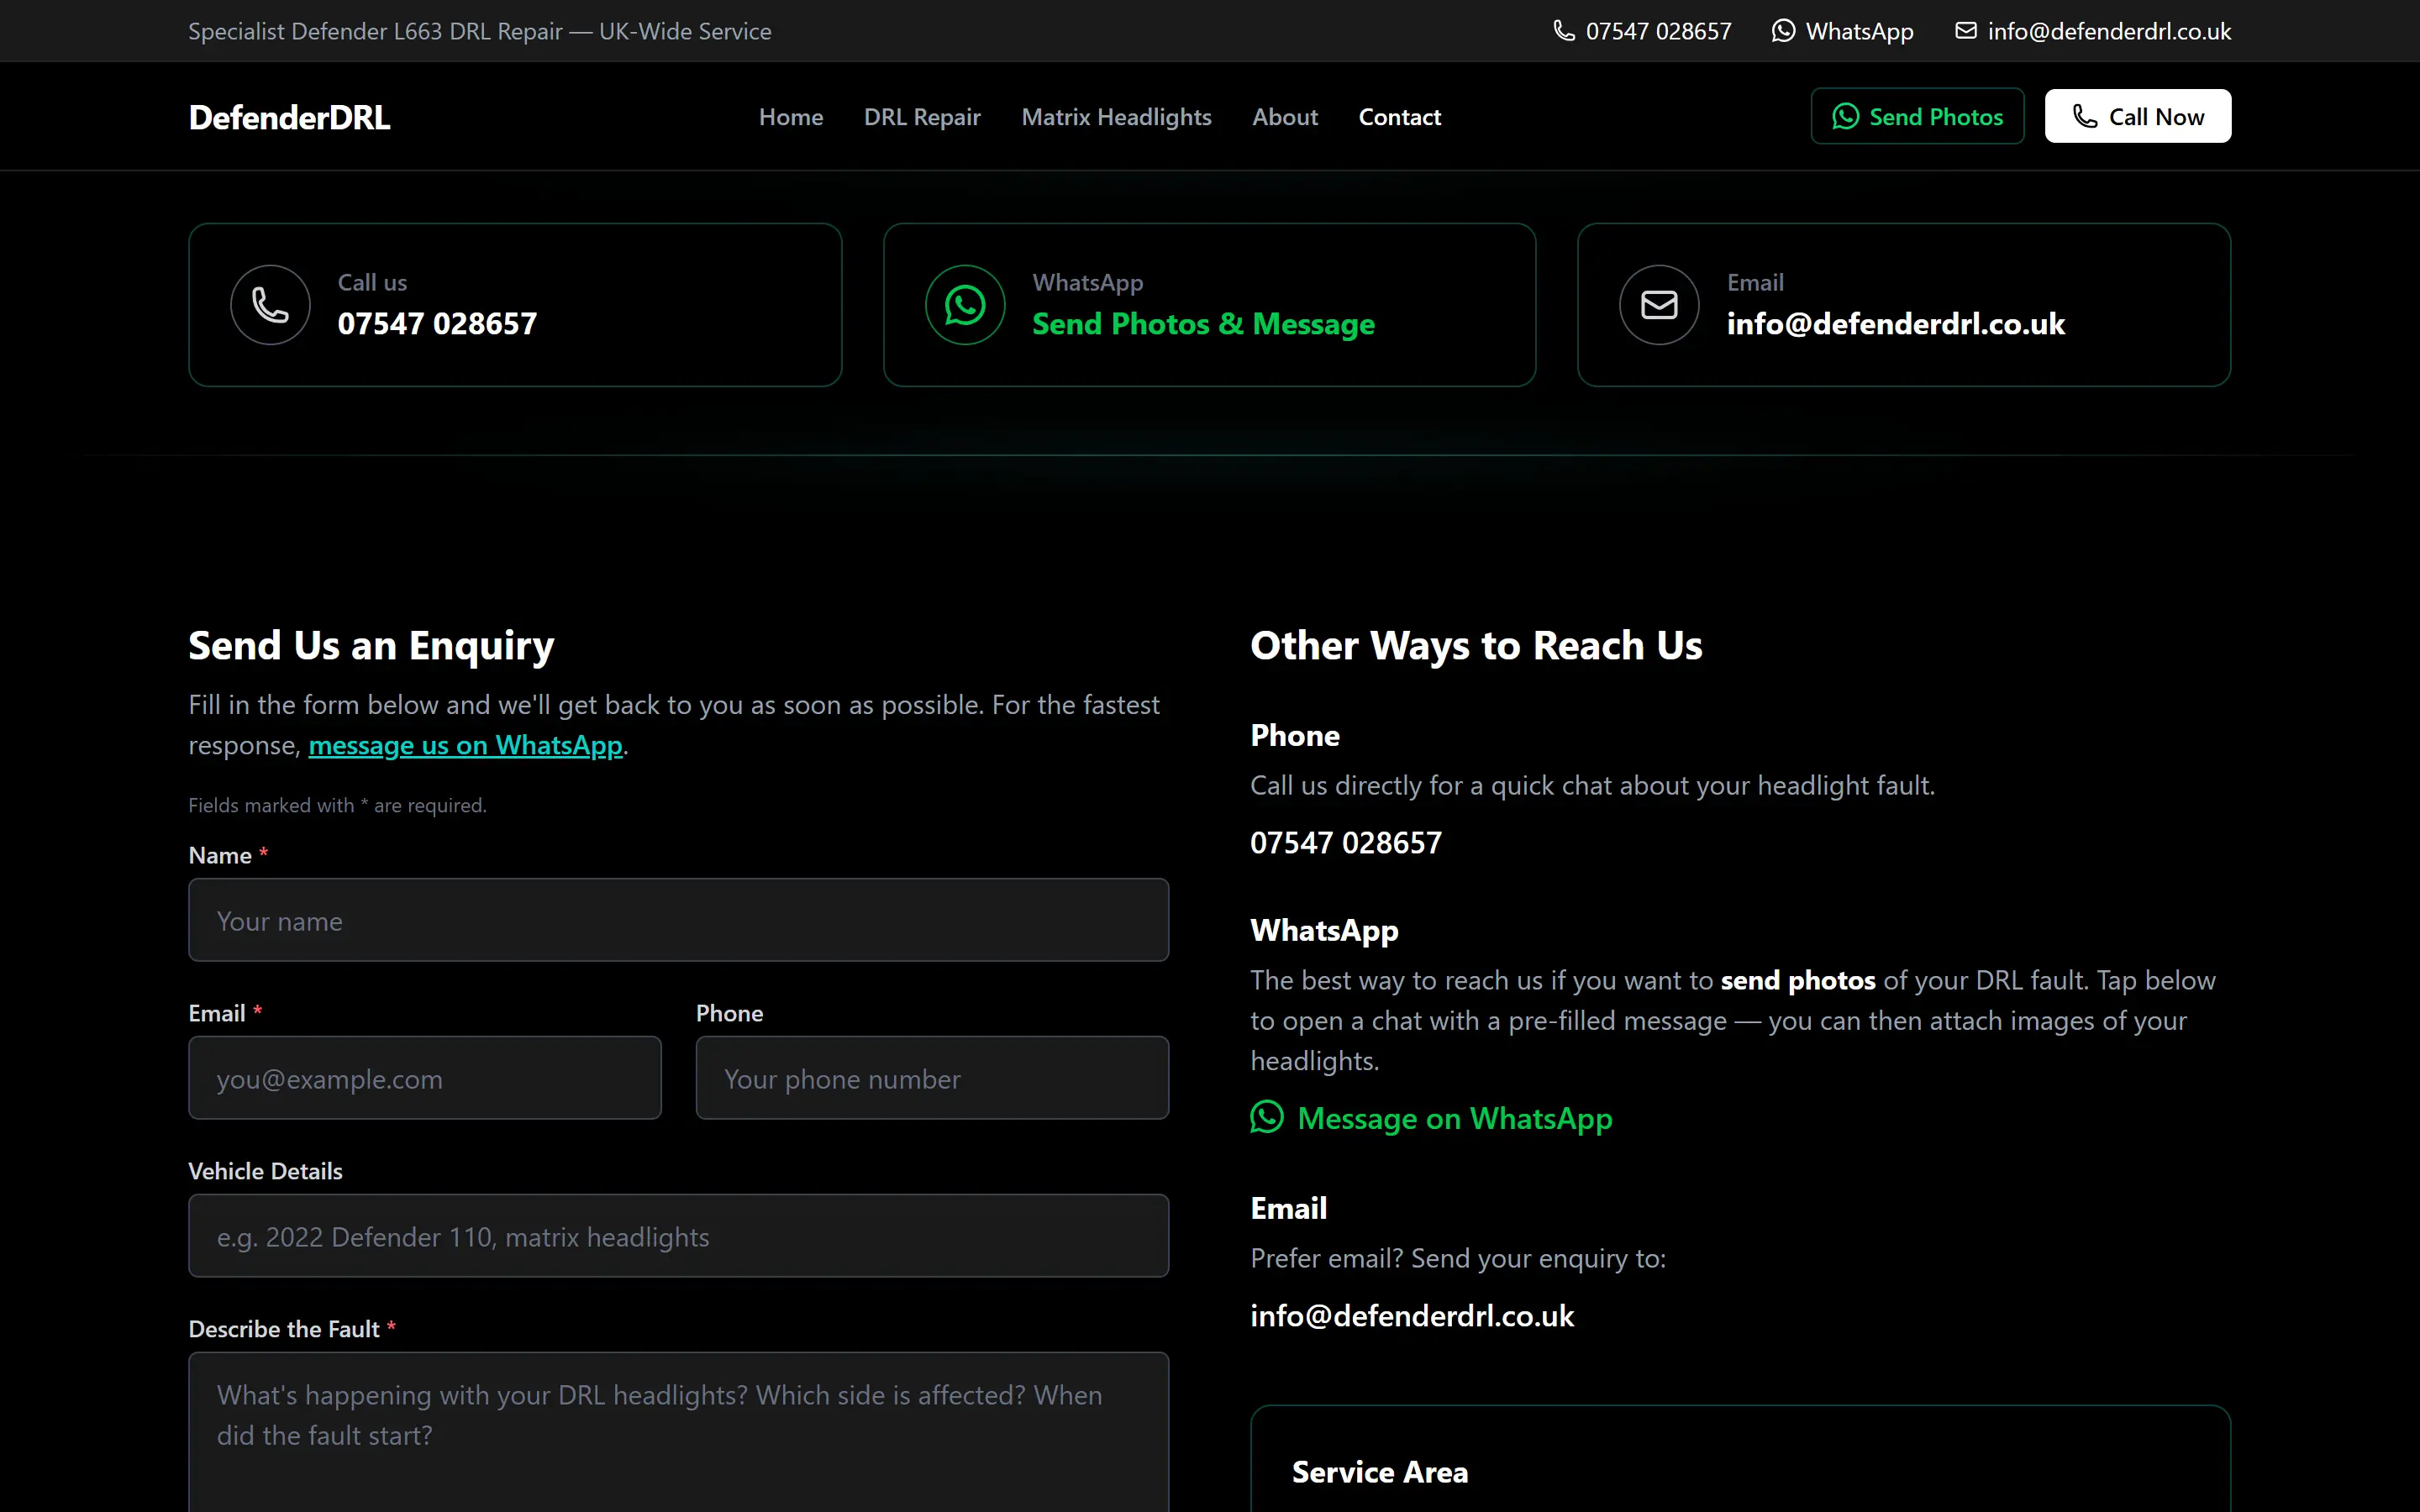
Task: Click 'Prefer email? Send your enquiry to:' text
Action: pyautogui.click(x=1458, y=1258)
